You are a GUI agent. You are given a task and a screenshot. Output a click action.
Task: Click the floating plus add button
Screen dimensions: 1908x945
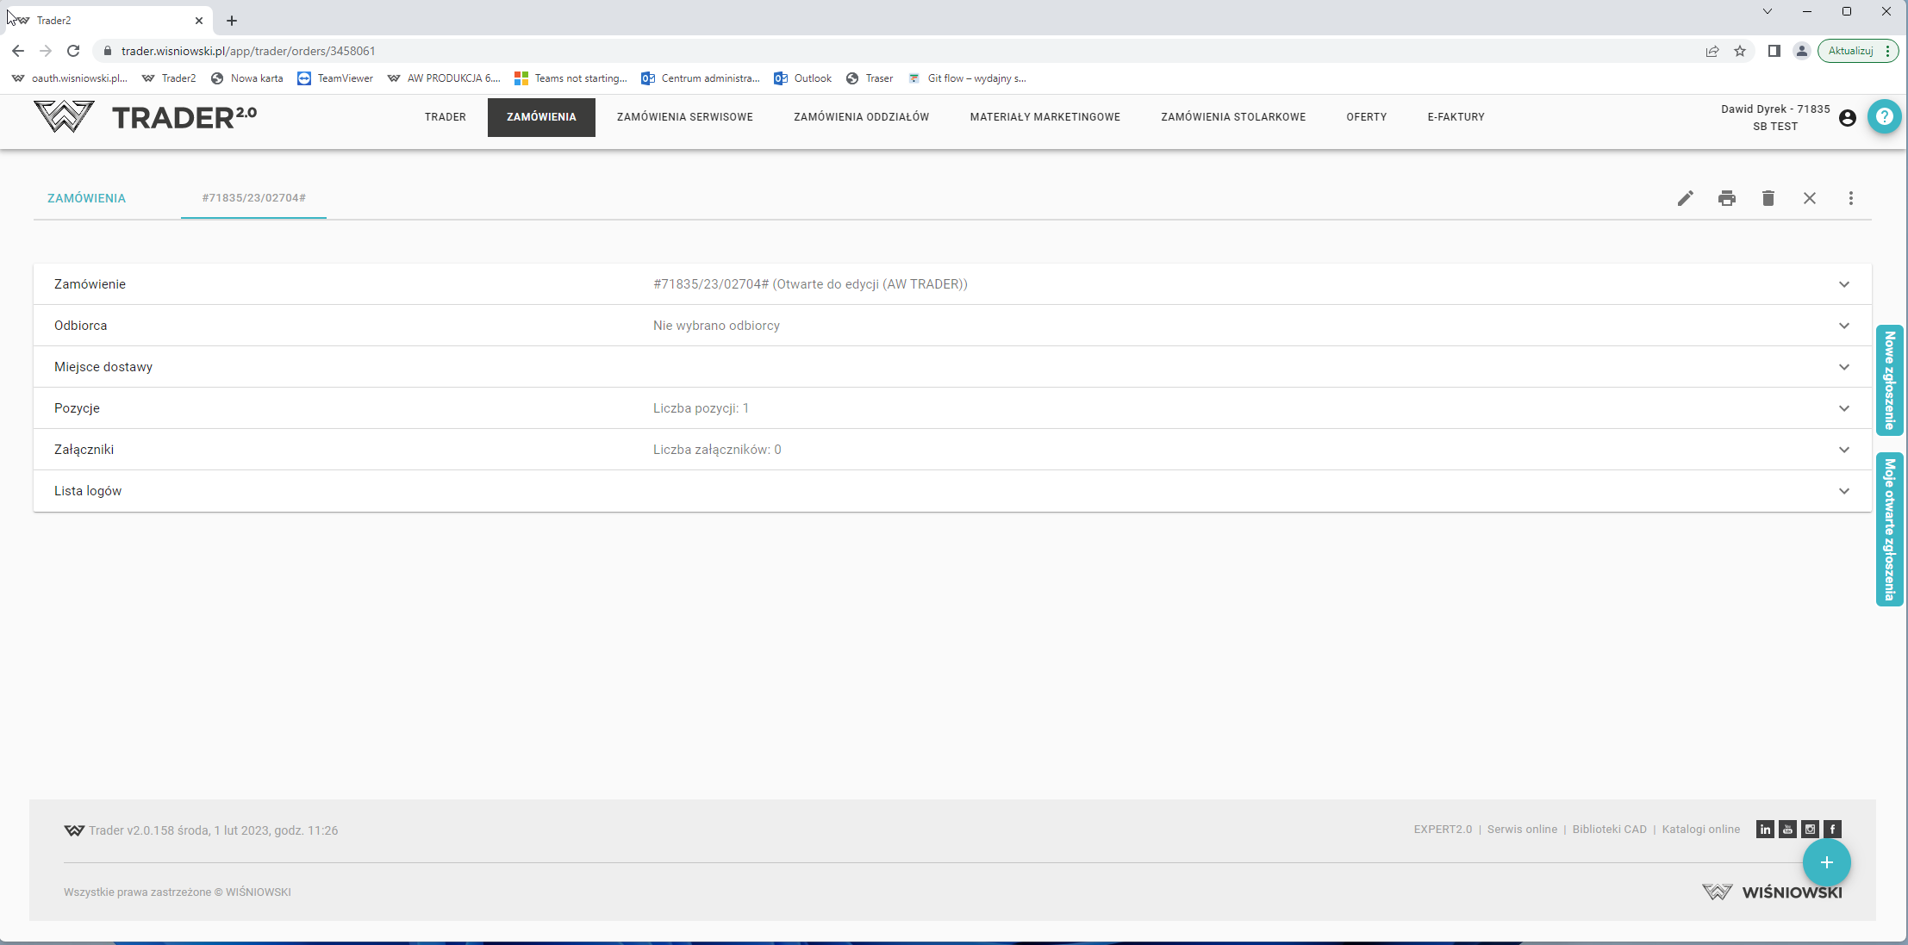click(1826, 862)
